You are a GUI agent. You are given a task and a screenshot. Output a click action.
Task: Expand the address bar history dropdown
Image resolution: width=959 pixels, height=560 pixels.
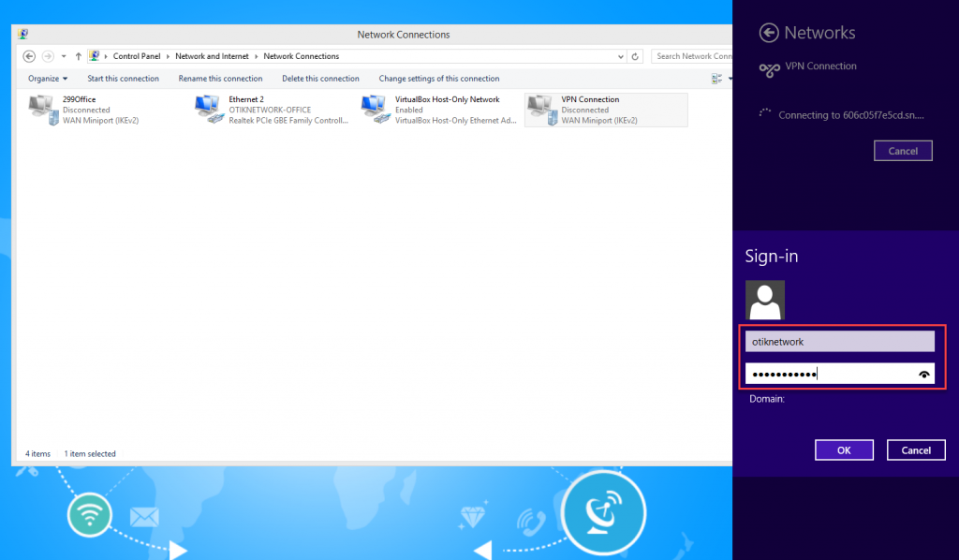[x=621, y=56]
